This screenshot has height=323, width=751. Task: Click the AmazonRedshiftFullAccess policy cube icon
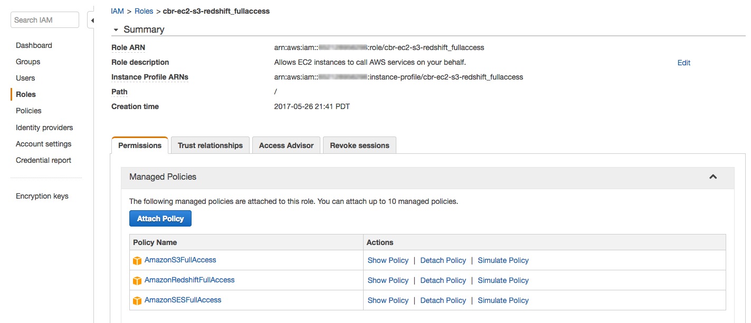tap(137, 281)
